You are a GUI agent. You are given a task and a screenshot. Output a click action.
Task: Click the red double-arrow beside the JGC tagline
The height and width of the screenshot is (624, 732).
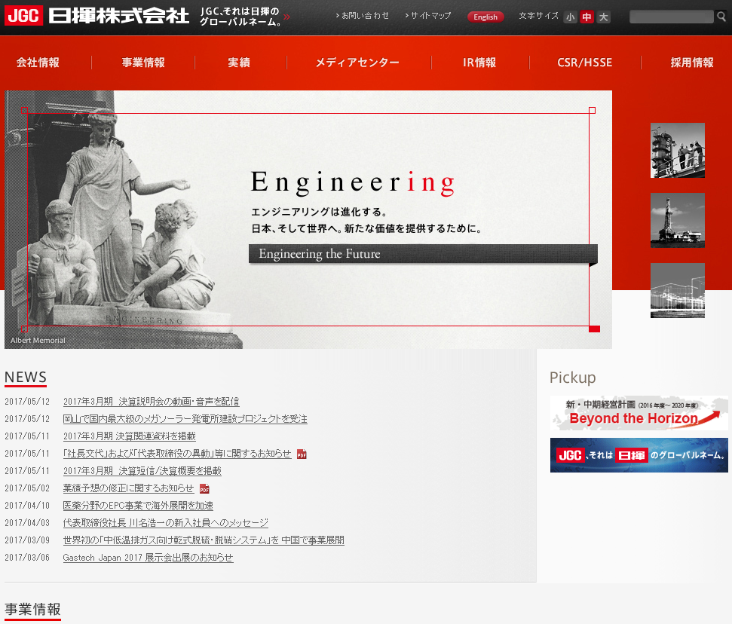pyautogui.click(x=286, y=17)
